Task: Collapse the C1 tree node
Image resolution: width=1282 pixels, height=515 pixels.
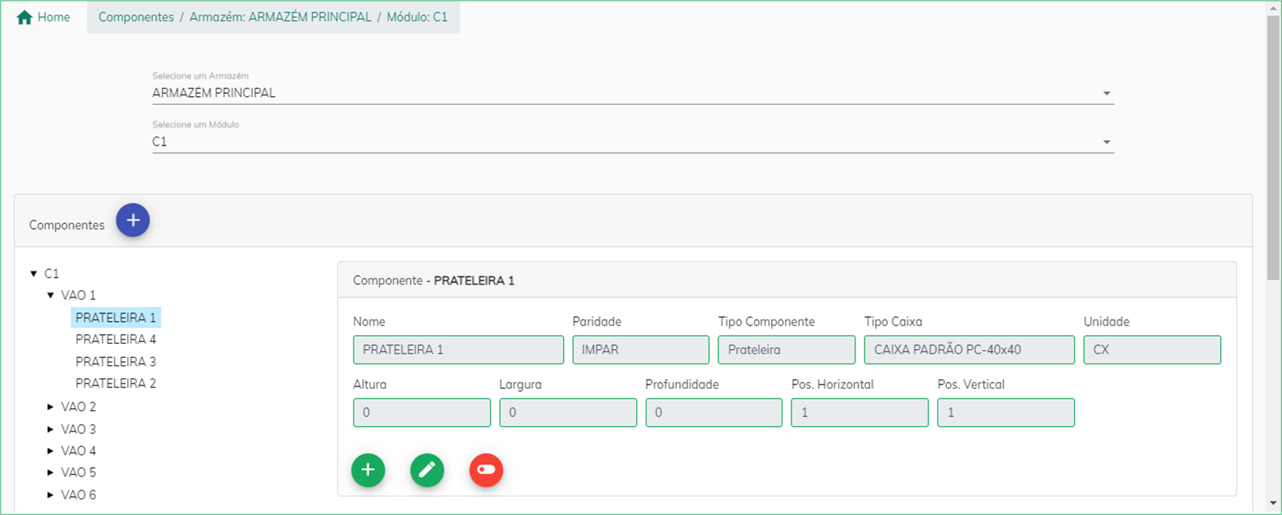Action: [34, 273]
